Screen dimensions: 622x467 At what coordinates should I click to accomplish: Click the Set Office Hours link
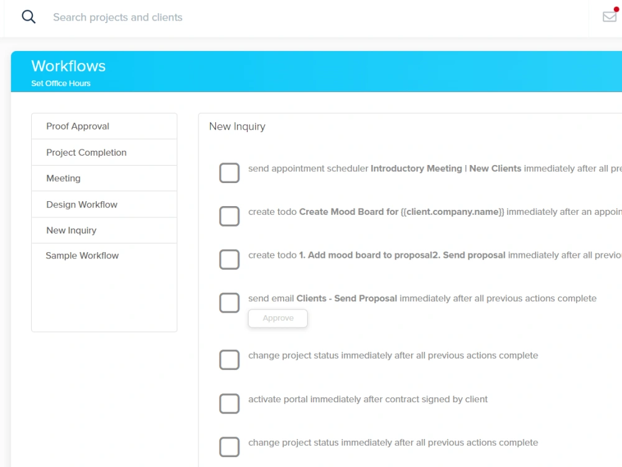pyautogui.click(x=61, y=83)
